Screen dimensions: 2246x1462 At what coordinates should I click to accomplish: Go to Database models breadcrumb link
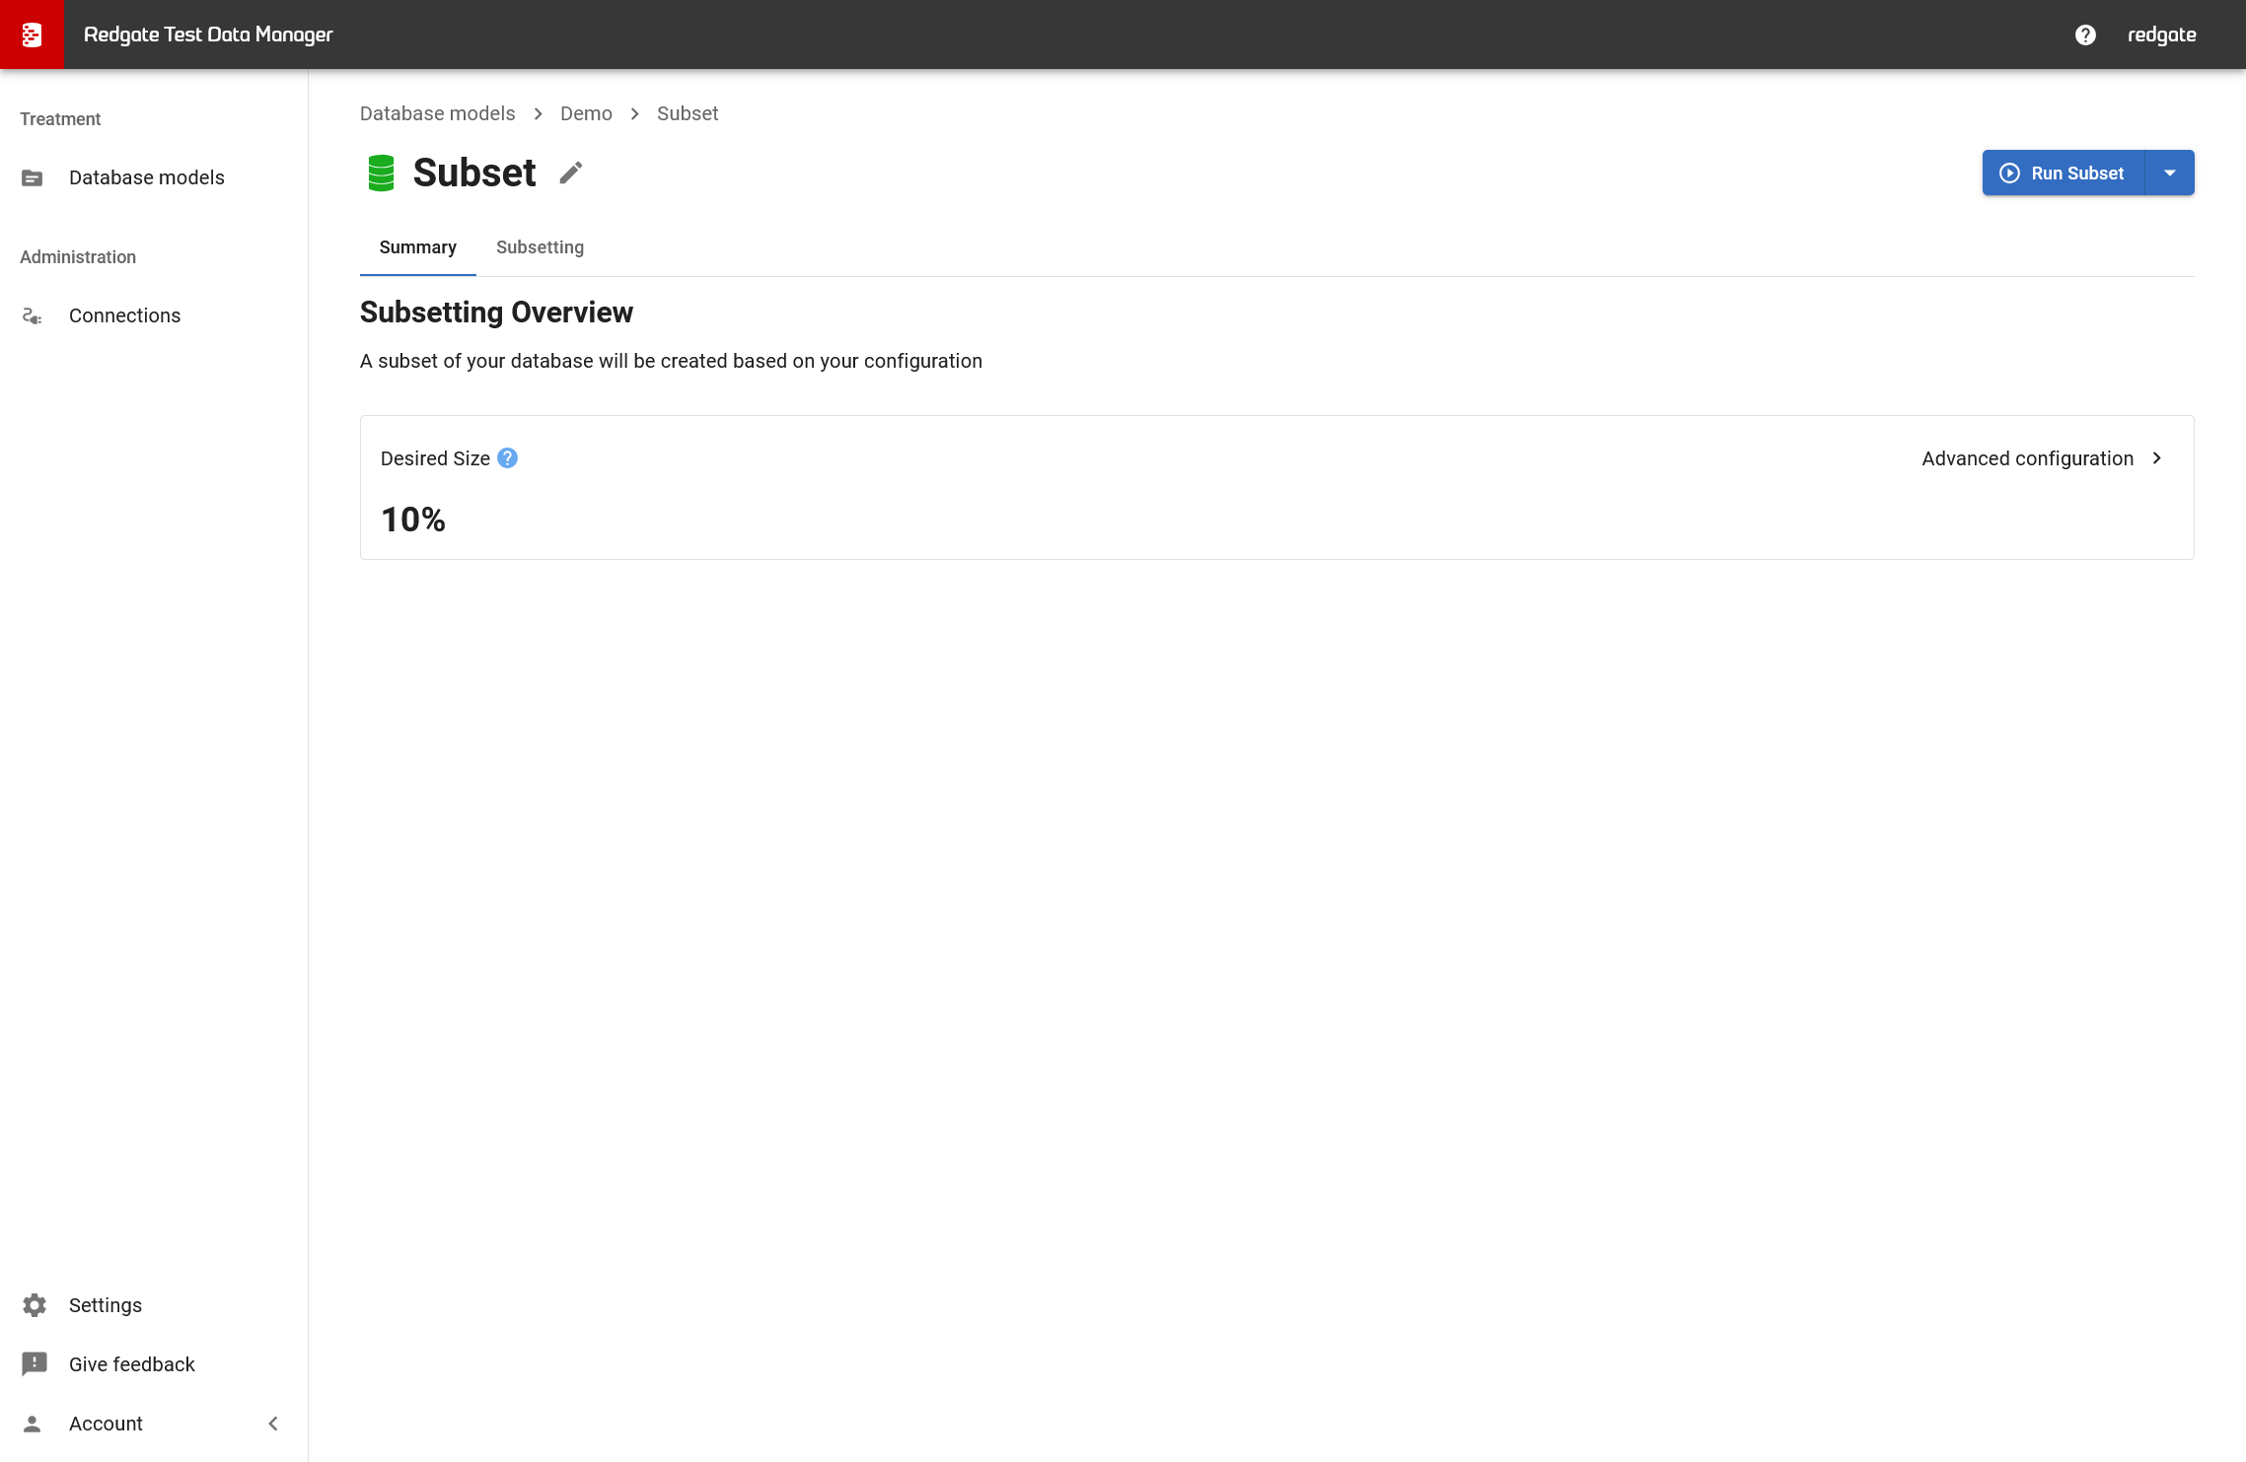[x=437, y=113]
